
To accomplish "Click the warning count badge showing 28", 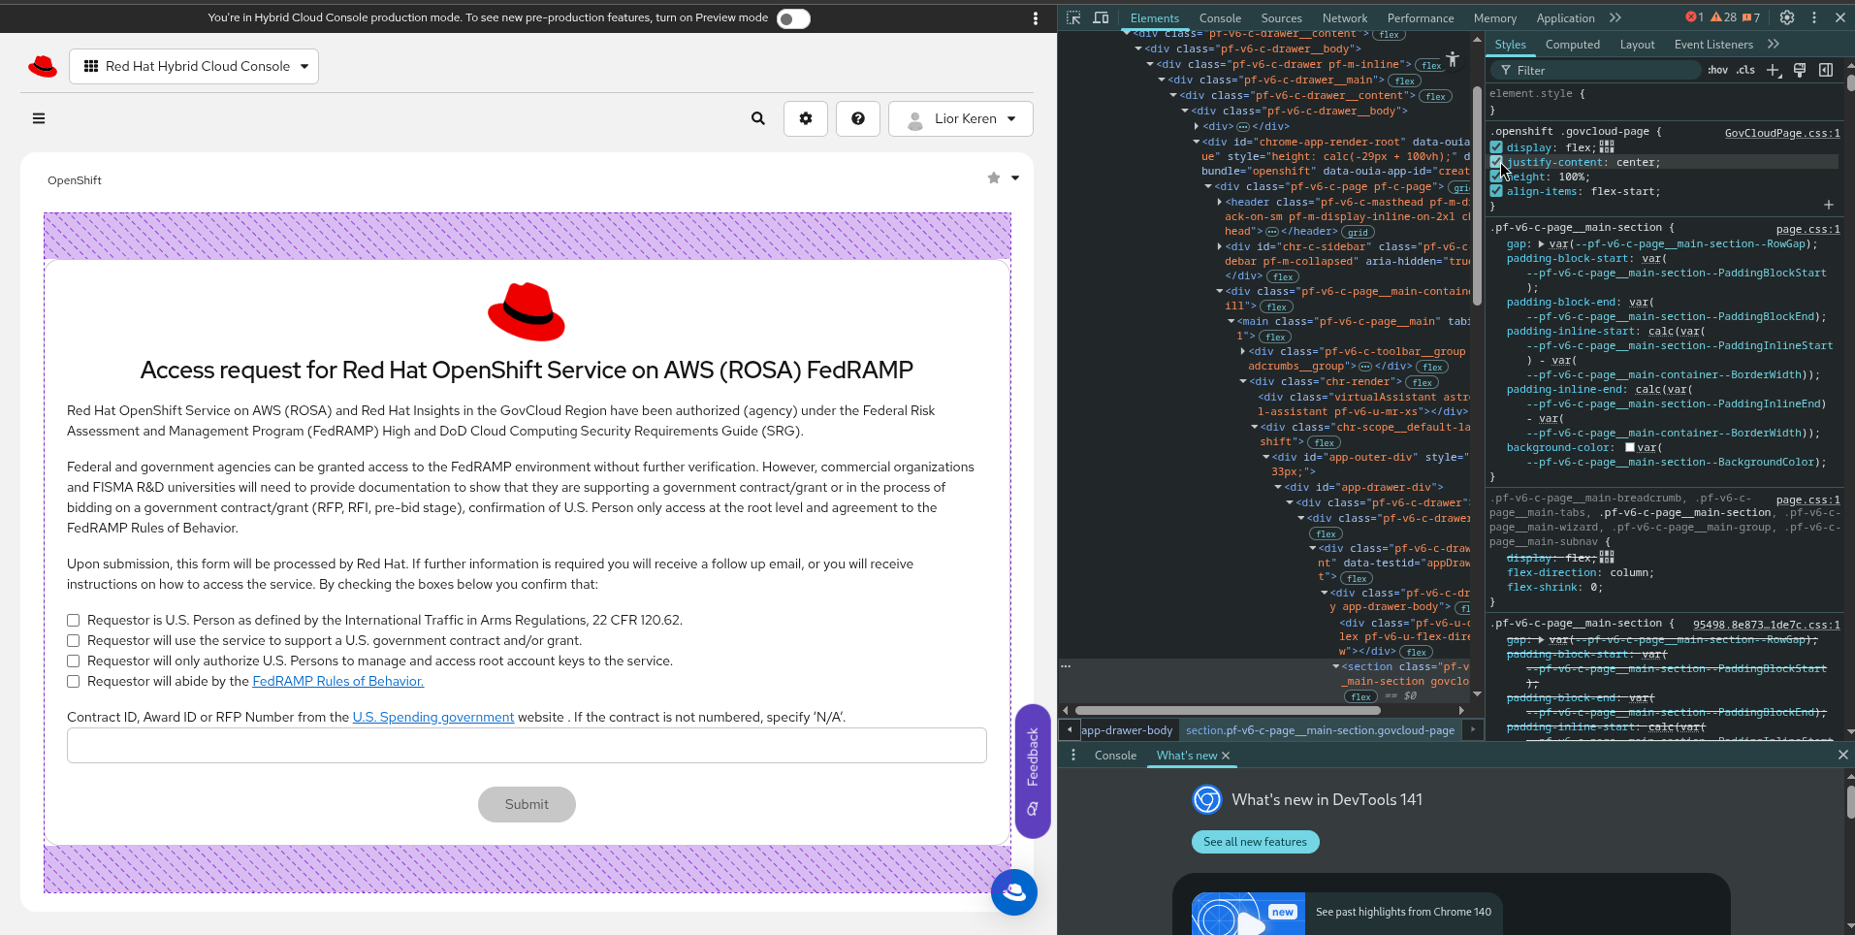I will click(1723, 17).
